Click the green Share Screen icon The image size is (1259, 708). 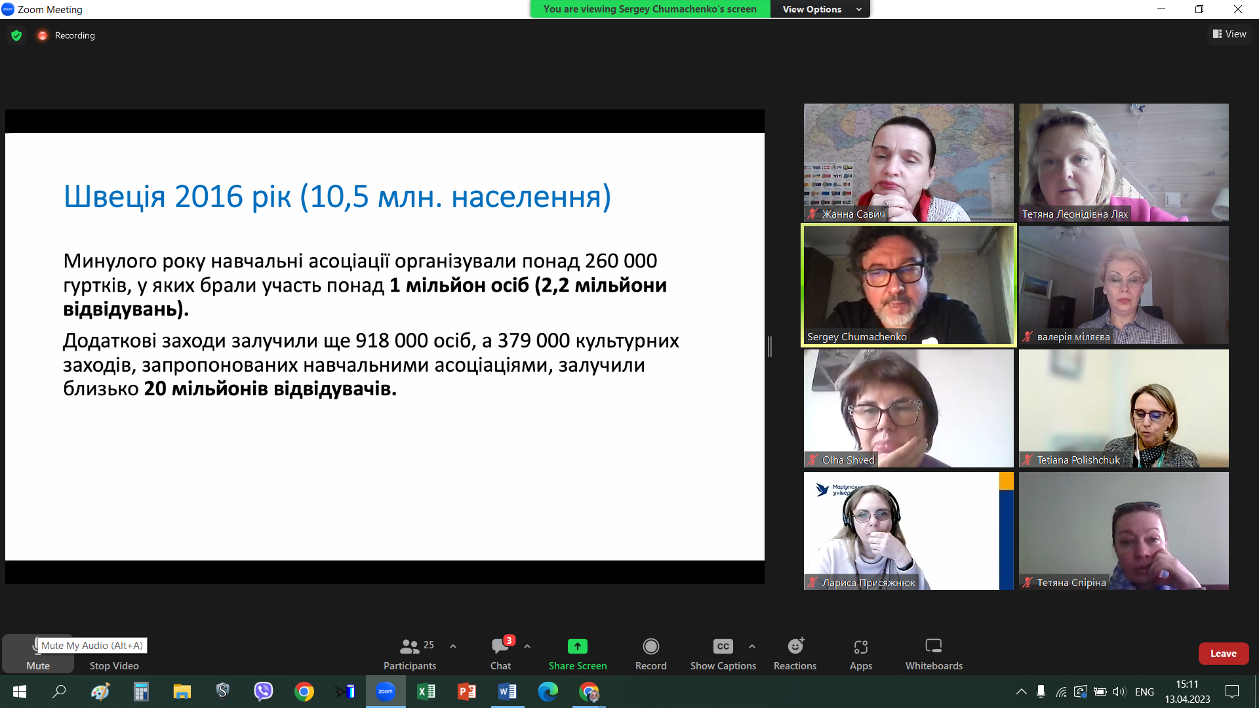click(577, 646)
